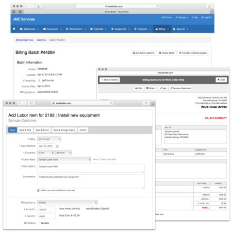
Task: Click the bookmark icon in blue navigation bar
Action: pyautogui.click(x=14, y=29)
